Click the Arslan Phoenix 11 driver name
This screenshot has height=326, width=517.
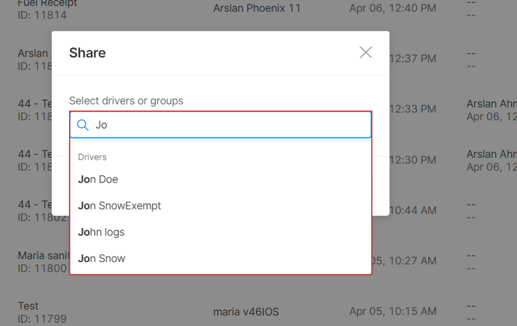[257, 8]
